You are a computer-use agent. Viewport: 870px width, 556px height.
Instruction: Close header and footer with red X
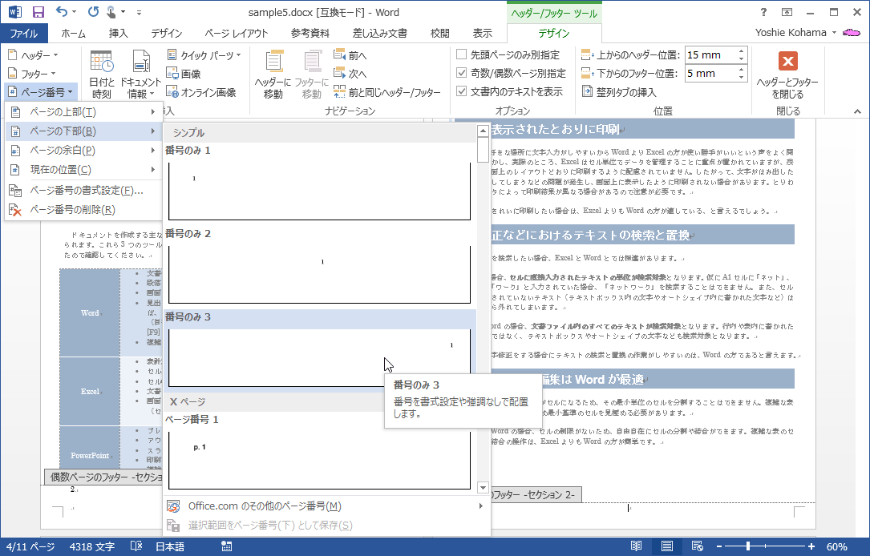[x=788, y=74]
